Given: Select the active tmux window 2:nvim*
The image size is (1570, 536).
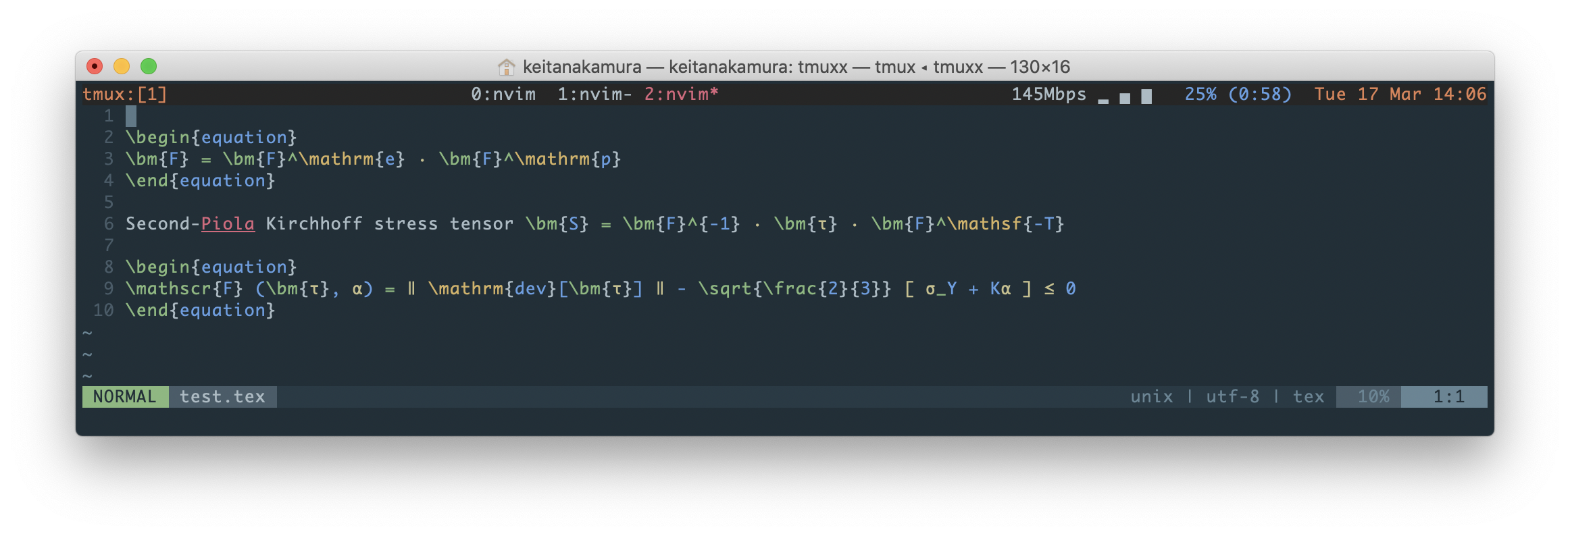Looking at the screenshot, I should point(681,94).
